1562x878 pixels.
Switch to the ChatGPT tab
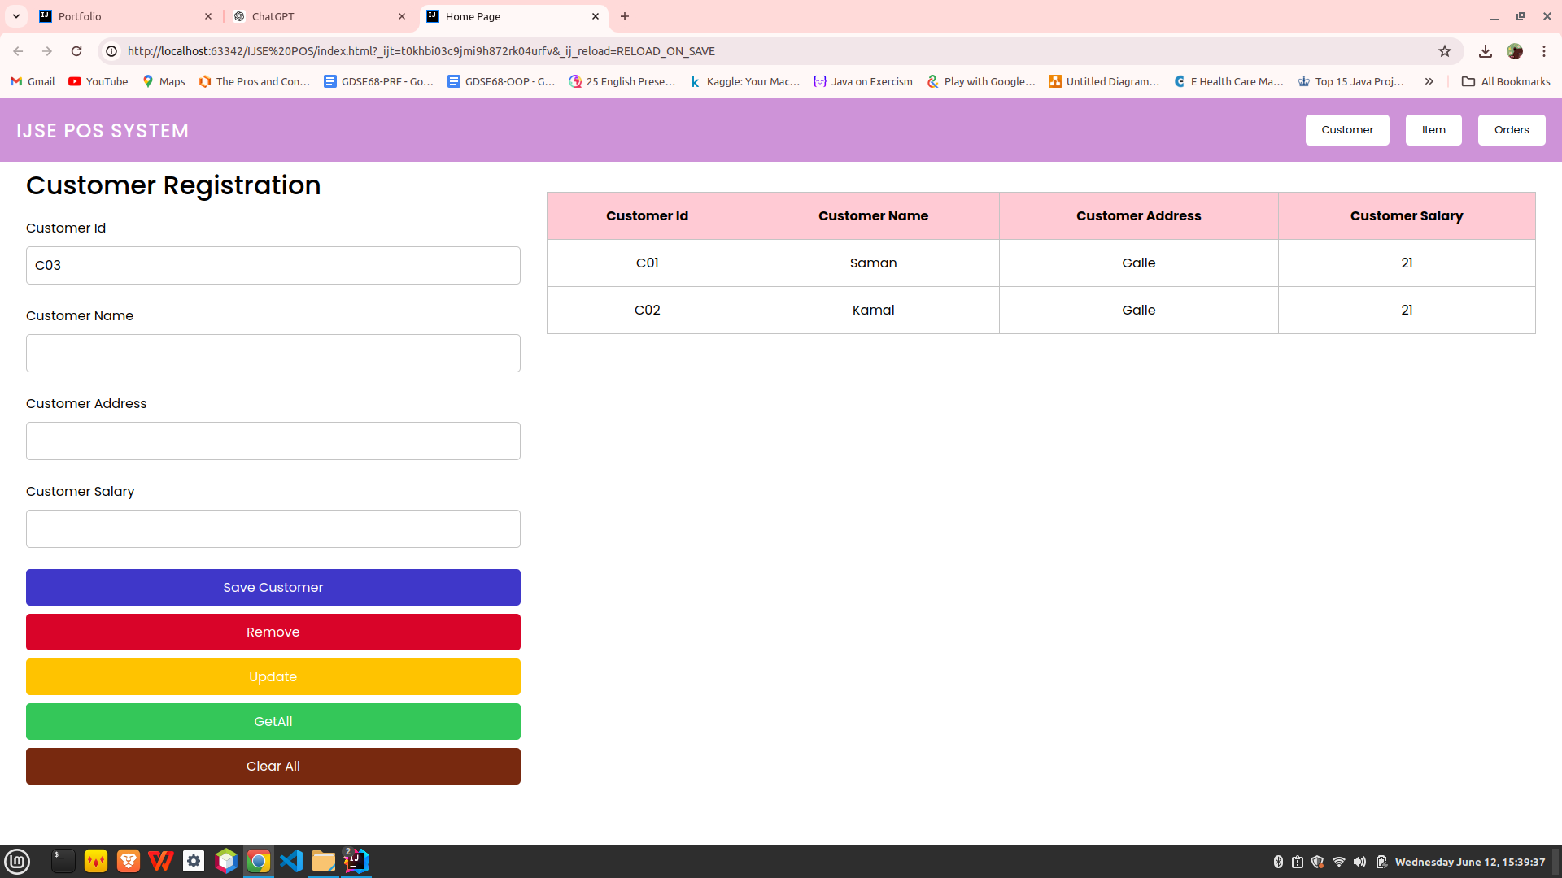317,16
